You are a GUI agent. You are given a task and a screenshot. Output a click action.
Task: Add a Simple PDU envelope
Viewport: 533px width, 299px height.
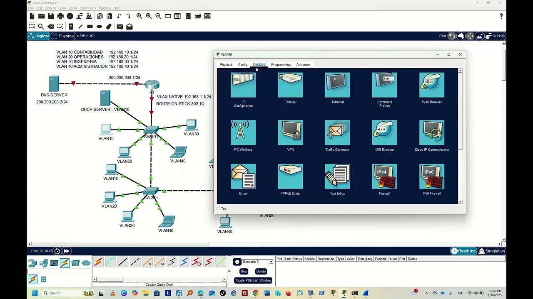120,27
